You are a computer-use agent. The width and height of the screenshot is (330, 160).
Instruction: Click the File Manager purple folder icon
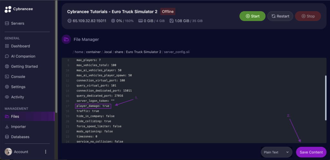(66, 39)
